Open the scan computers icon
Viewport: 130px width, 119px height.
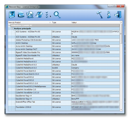tap(30, 14)
